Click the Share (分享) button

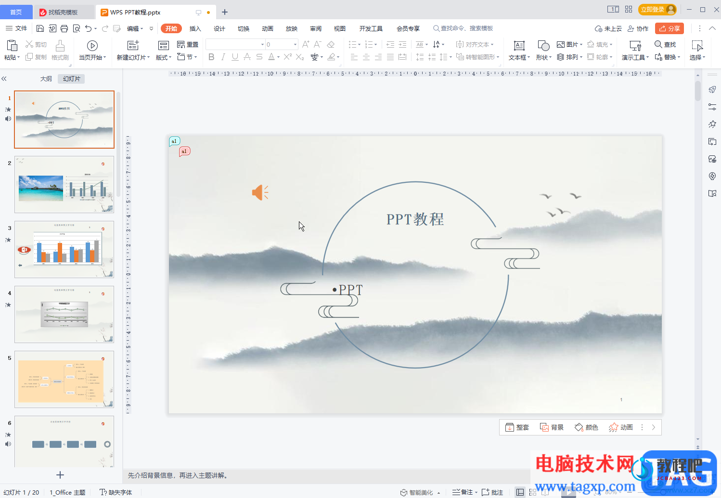point(669,28)
